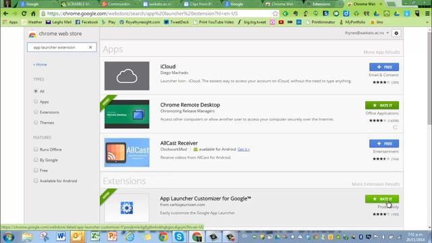Open the Print YouTube Video bookmark

coord(213,22)
